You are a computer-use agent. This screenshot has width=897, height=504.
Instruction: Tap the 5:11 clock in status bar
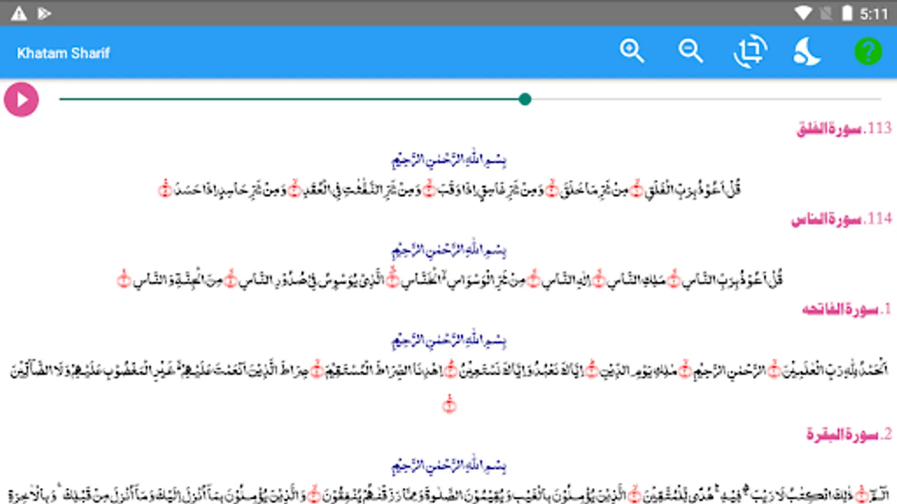(874, 13)
